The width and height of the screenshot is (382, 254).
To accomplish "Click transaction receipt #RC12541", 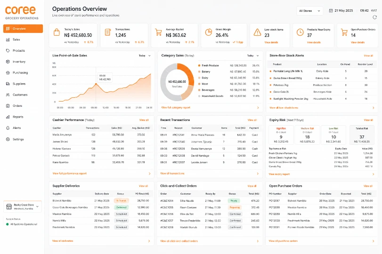I will (179, 135).
